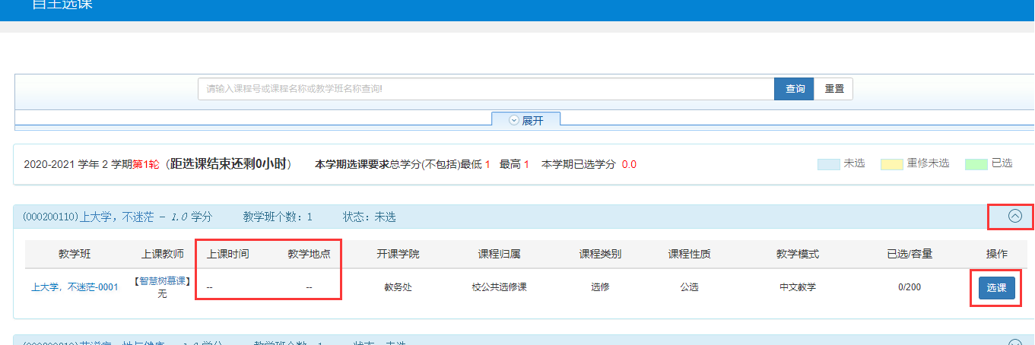Click the green 已选 legend swatch
The image size is (1035, 345).
click(x=976, y=163)
